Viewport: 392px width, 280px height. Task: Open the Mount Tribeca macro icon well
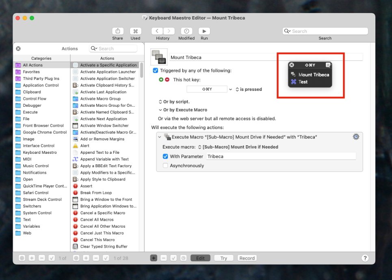(x=159, y=57)
